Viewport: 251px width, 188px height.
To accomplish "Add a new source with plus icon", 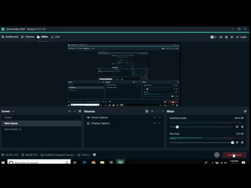I will pos(152,111).
